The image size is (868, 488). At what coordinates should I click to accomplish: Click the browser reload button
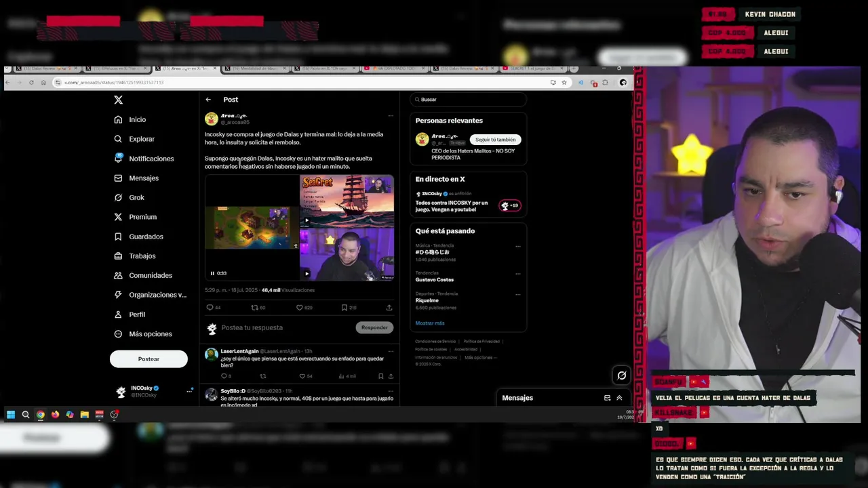pyautogui.click(x=31, y=83)
